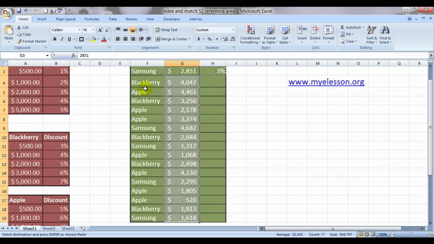Toggle Underline formatting
The image size is (434, 244).
tap(69, 39)
